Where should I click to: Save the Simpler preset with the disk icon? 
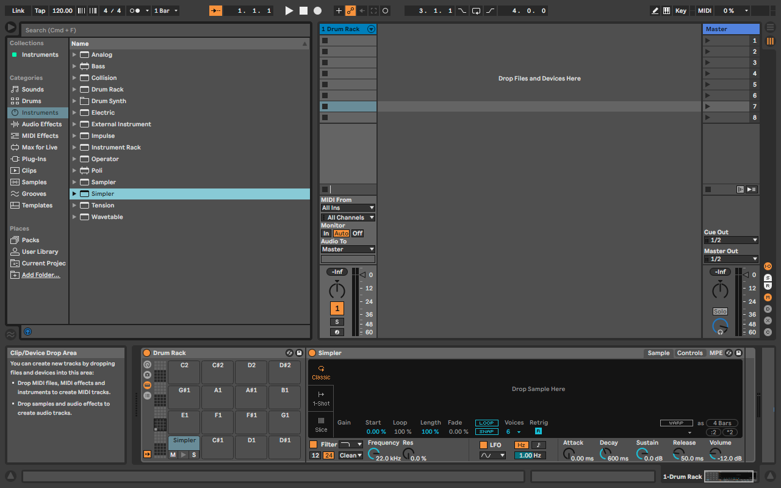[738, 353]
